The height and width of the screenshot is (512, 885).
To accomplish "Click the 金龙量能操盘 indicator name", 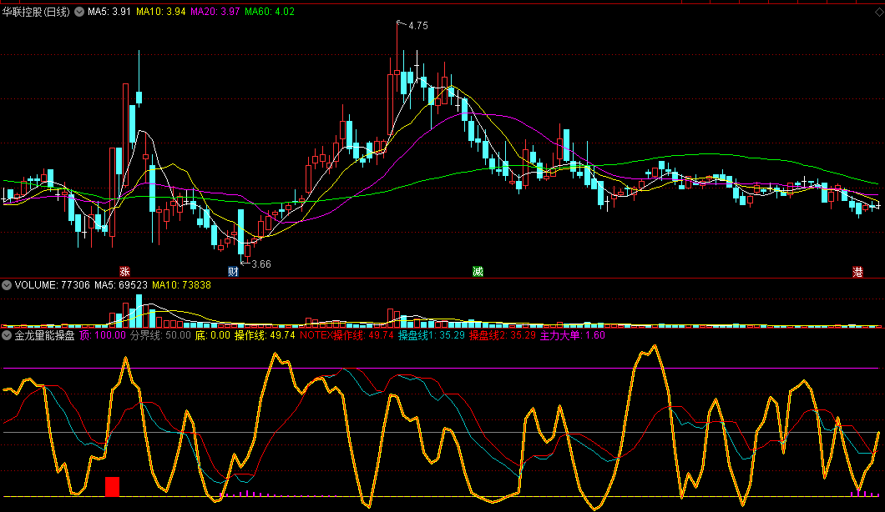I will pyautogui.click(x=44, y=335).
